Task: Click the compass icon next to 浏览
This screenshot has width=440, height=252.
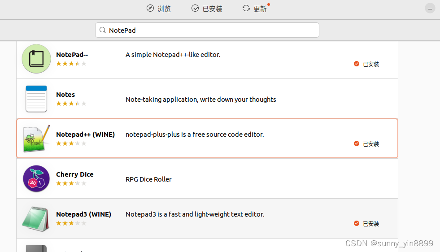Action: (150, 9)
